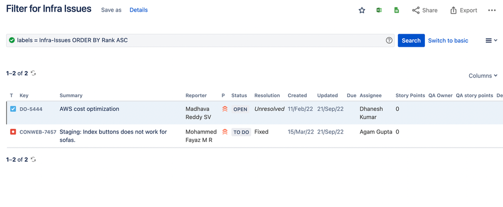This screenshot has height=207, width=503.
Task: Open the filter Details link
Action: coord(138,10)
